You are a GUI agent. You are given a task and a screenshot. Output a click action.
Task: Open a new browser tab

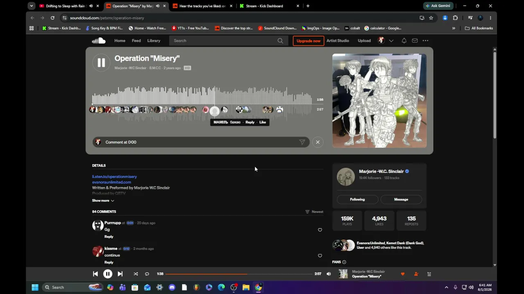coord(308,6)
